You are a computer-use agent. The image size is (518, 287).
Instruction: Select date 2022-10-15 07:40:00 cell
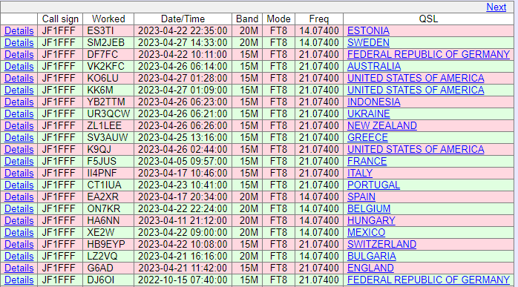[x=183, y=280]
